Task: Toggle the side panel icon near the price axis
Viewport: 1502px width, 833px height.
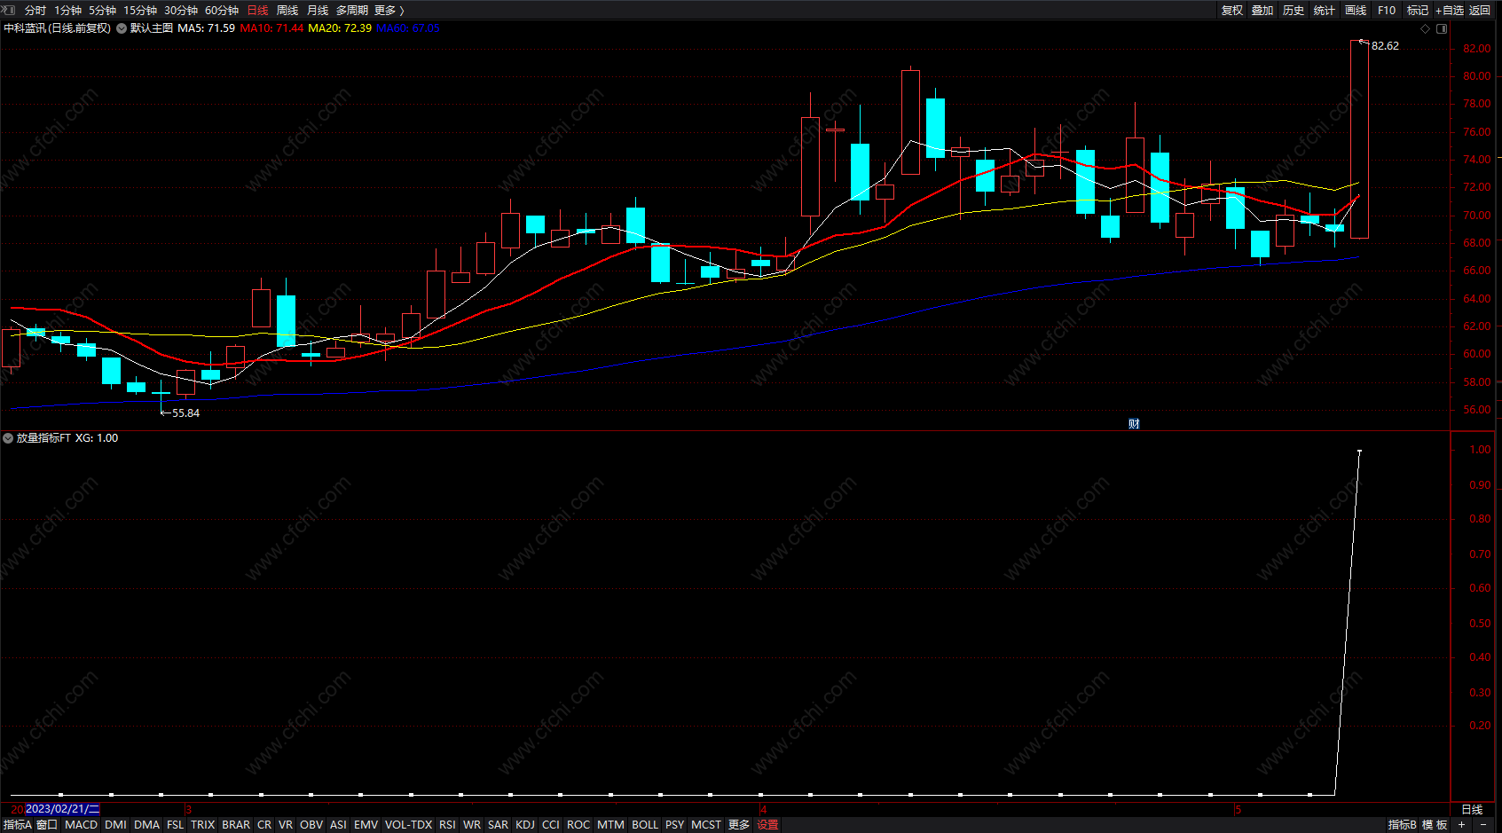Action: [x=1442, y=28]
